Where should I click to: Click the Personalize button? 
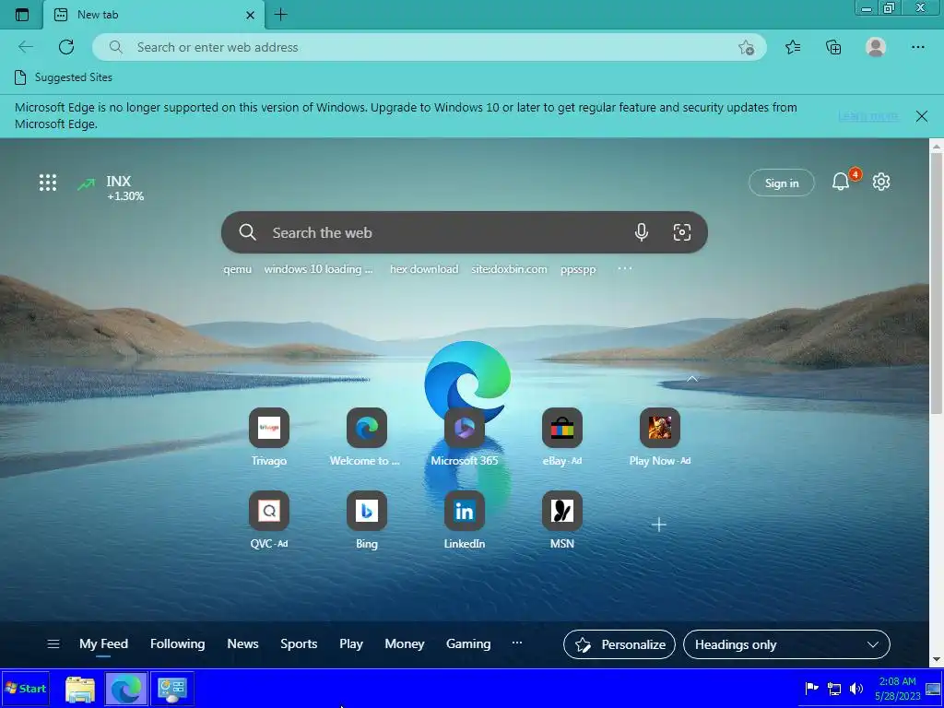pyautogui.click(x=619, y=644)
